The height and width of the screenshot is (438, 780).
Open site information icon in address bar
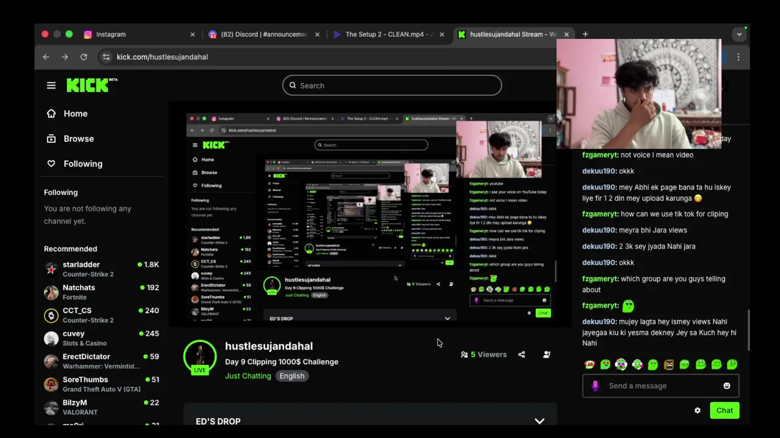point(106,57)
